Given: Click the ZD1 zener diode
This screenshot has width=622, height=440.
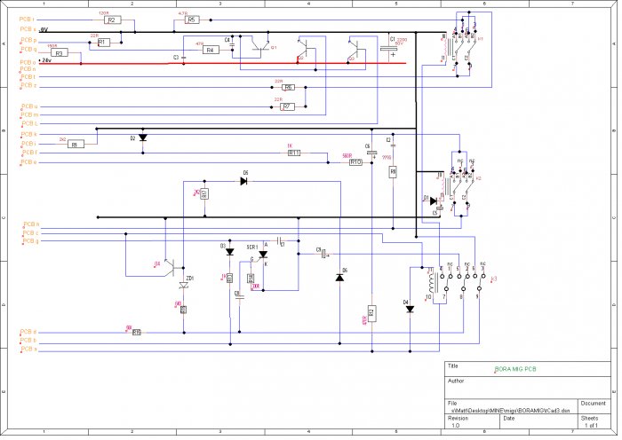Looking at the screenshot, I should [x=184, y=284].
